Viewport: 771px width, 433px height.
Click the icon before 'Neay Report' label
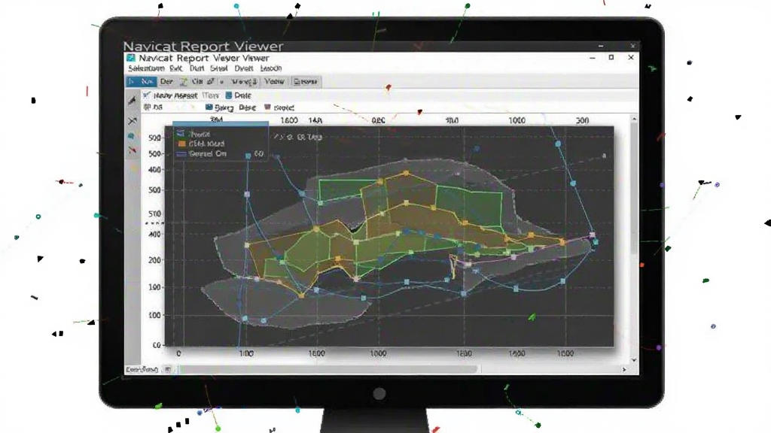147,95
